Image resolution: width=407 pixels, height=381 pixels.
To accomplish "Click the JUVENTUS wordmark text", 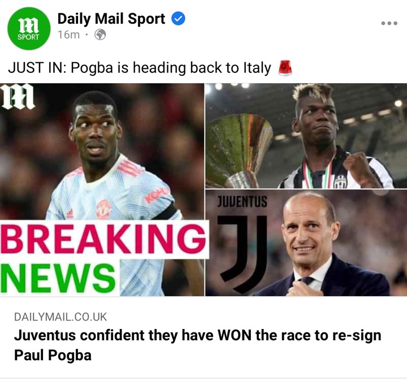I will 242,202.
